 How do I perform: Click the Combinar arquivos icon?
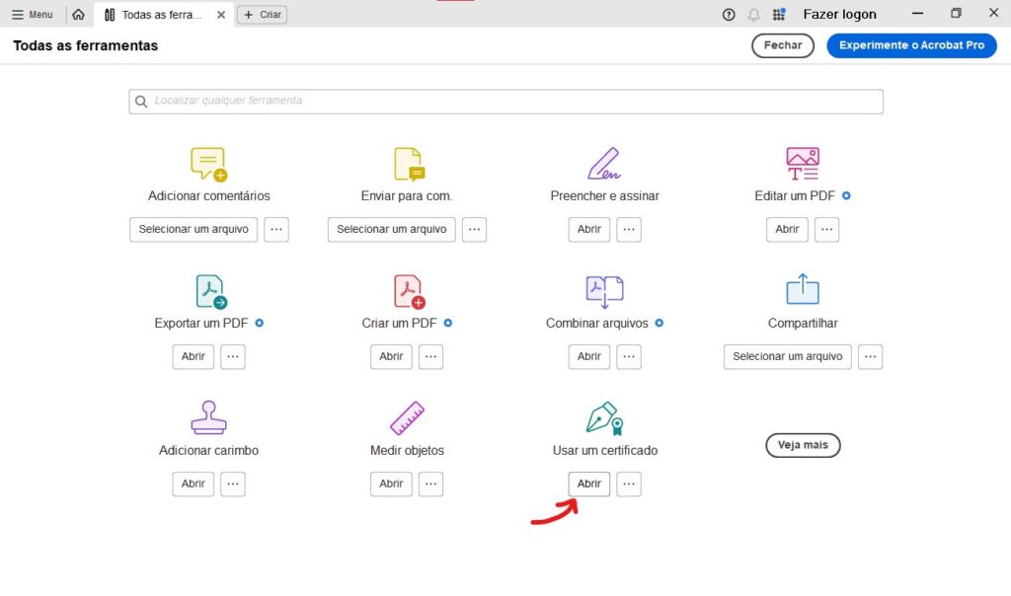(x=604, y=291)
